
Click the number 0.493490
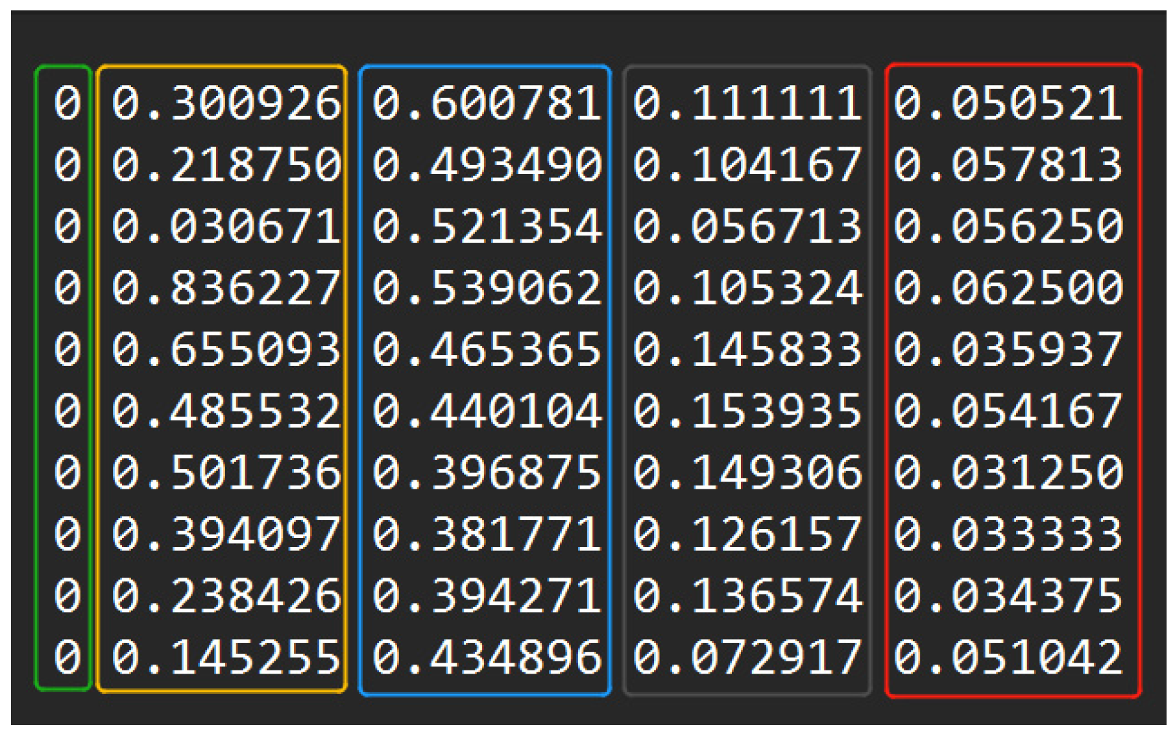tap(486, 165)
